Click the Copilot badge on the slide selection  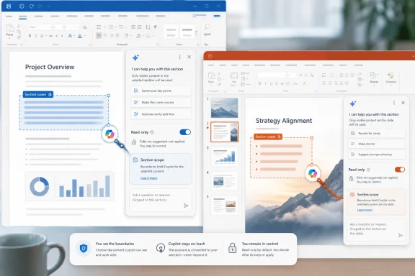click(x=313, y=173)
